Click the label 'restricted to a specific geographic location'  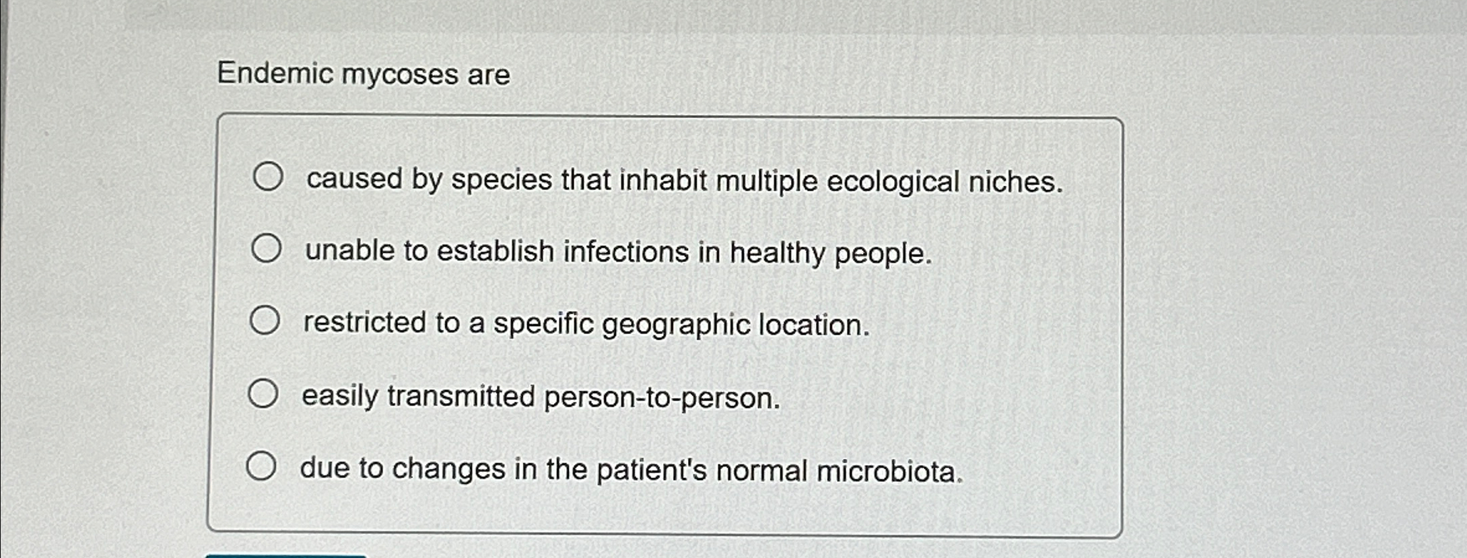coord(585,325)
